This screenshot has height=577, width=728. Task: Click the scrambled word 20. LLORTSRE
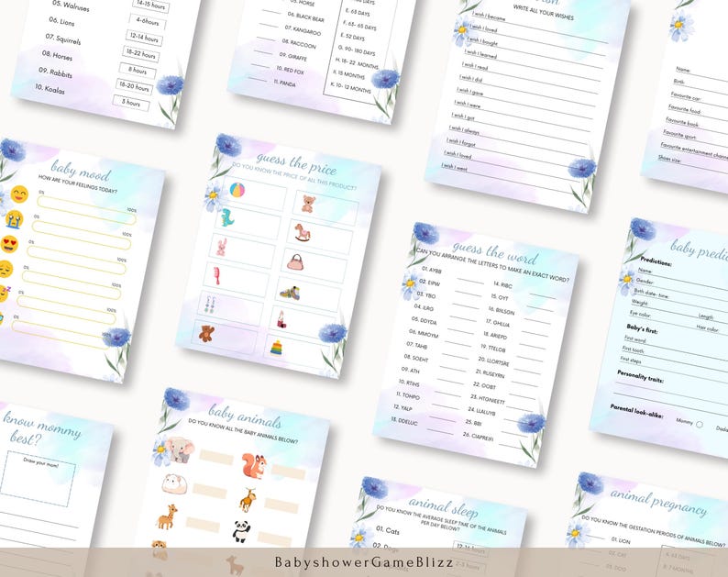493,361
